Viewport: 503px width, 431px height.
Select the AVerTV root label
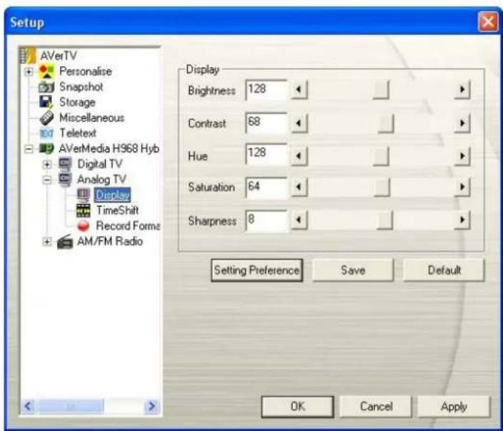click(59, 56)
